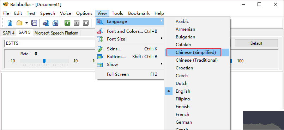Viewport: 284px width, 130px height.
Task: Open the Skins dialog entry
Action: [130, 49]
